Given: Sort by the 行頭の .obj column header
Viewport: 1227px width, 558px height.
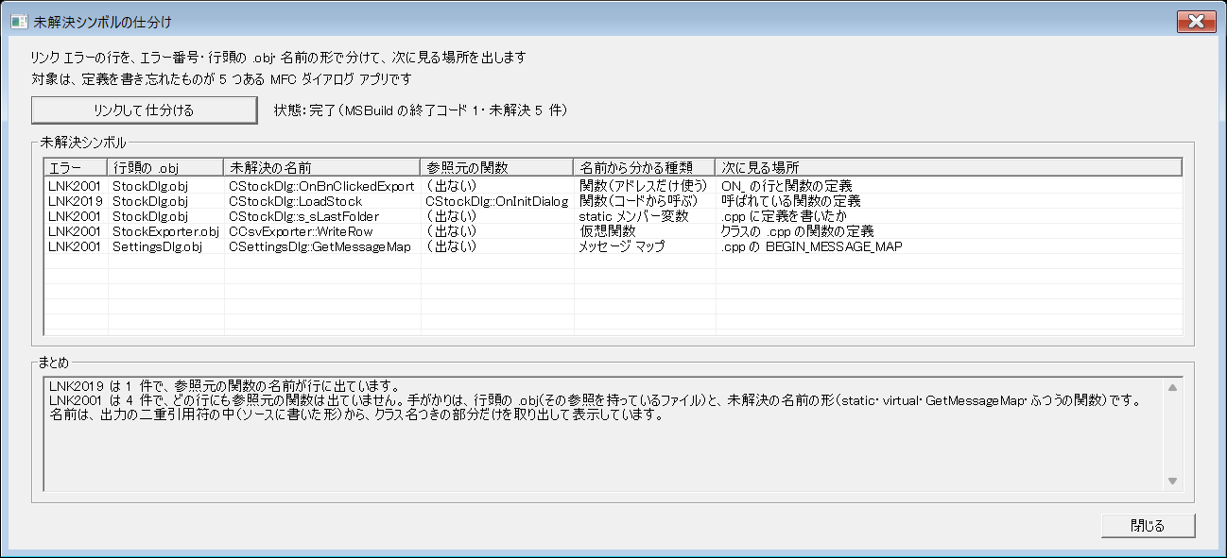Looking at the screenshot, I should tap(165, 167).
